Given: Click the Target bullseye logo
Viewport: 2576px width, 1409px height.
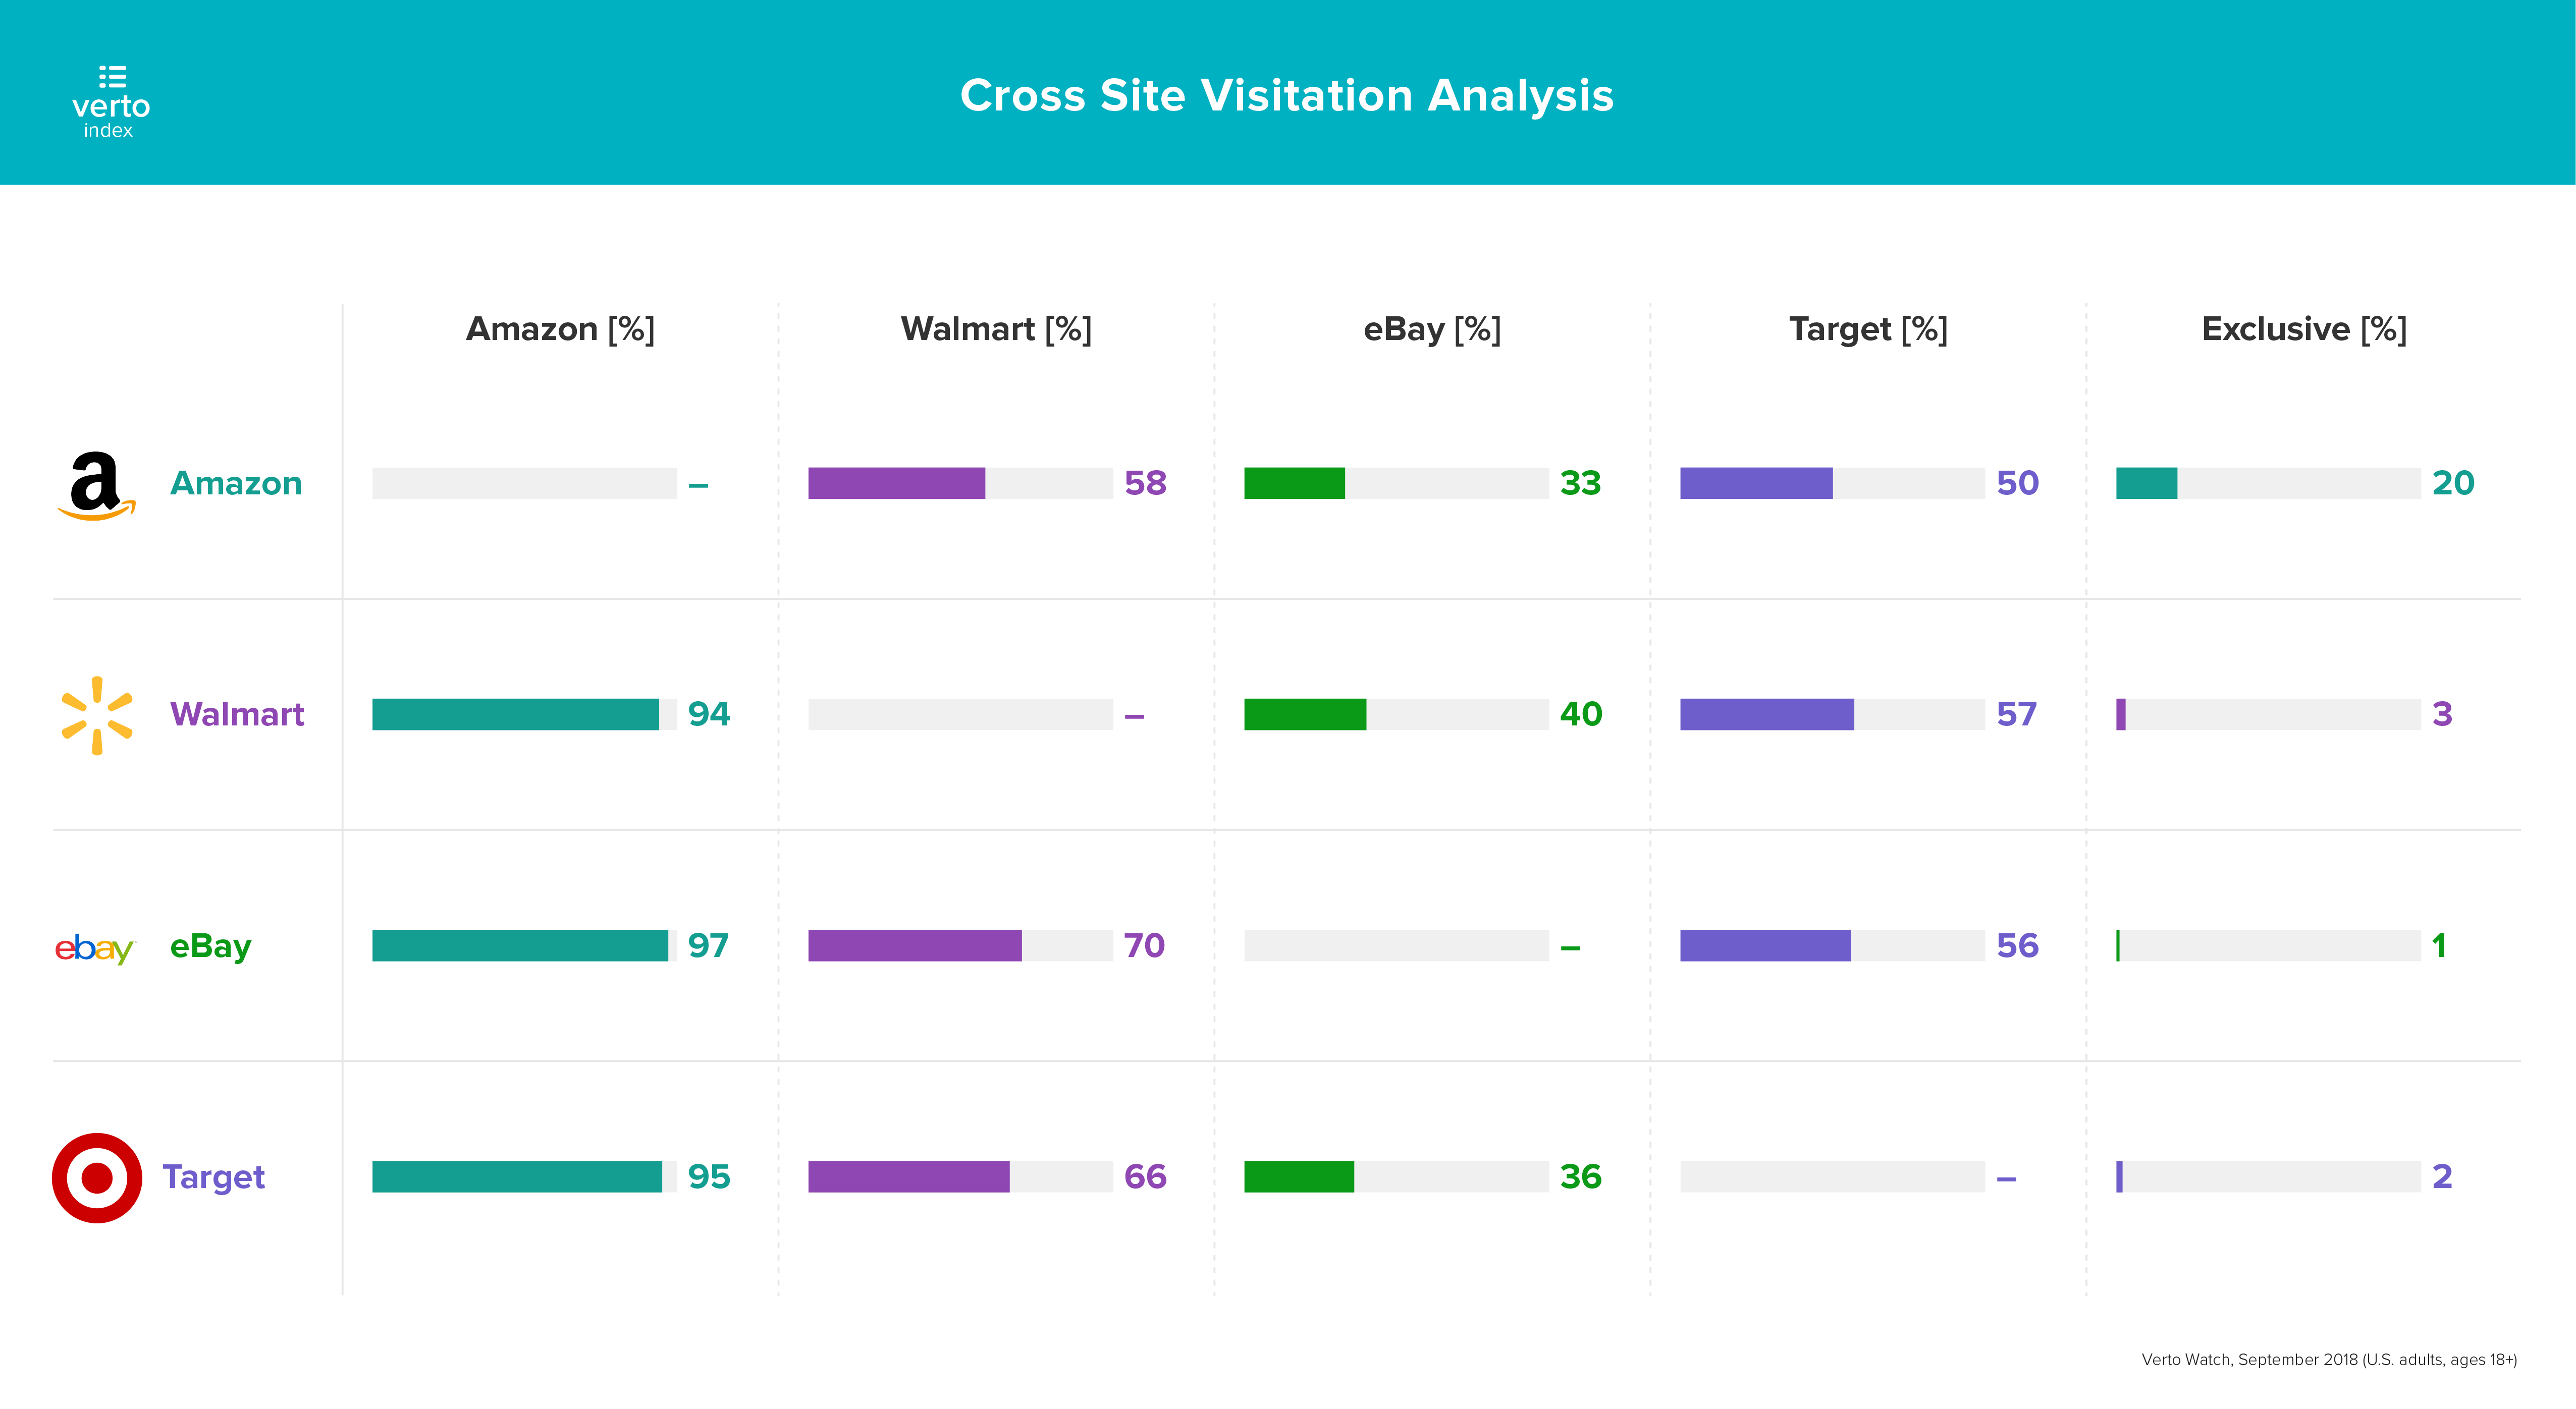Looking at the screenshot, I should [97, 1177].
